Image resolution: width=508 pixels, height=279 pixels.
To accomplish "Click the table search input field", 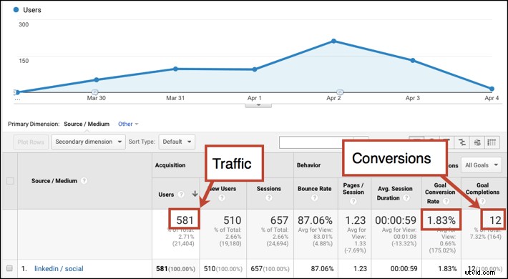I will (x=316, y=142).
